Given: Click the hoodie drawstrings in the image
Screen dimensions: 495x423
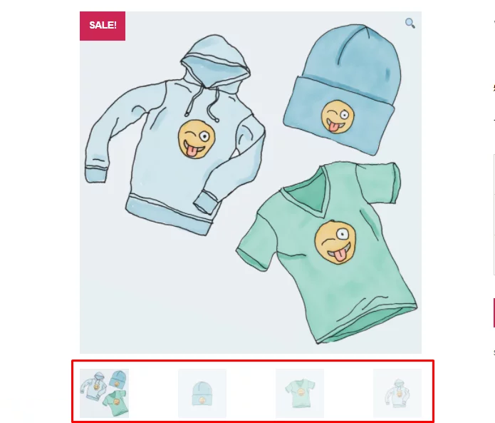Looking at the screenshot, I should click(202, 103).
